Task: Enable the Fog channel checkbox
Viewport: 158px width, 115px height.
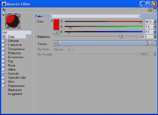Action: click(x=3, y=61)
